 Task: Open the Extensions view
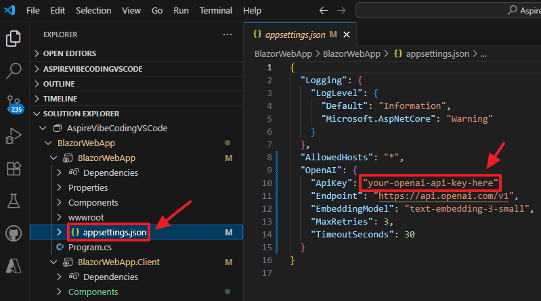(14, 168)
